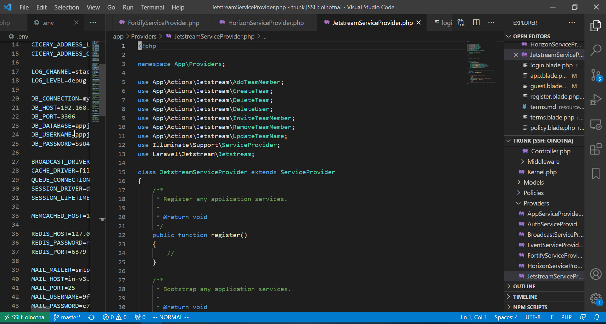Click the master* branch in status bar
Screen dimensions: 606x324
coord(67,317)
